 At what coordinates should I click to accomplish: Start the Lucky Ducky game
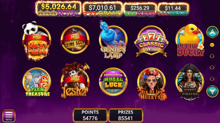[190, 41]
